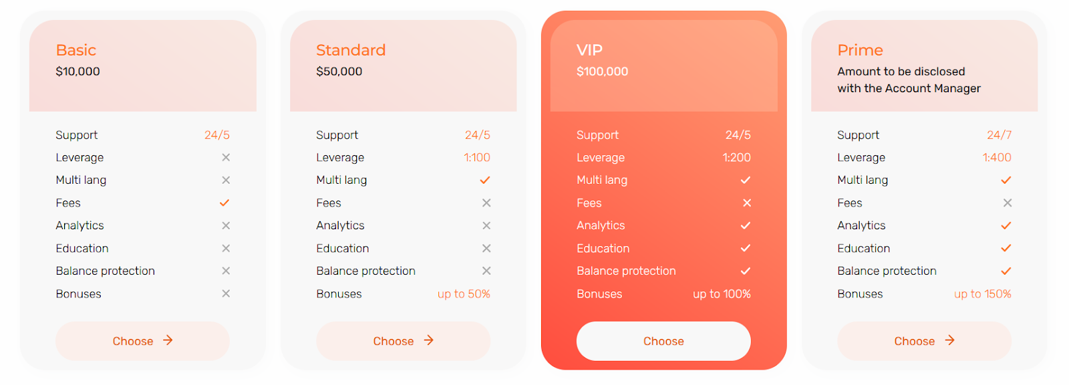Click the VIP $100,000 price text
Screen dimensions: 1069x385
602,72
